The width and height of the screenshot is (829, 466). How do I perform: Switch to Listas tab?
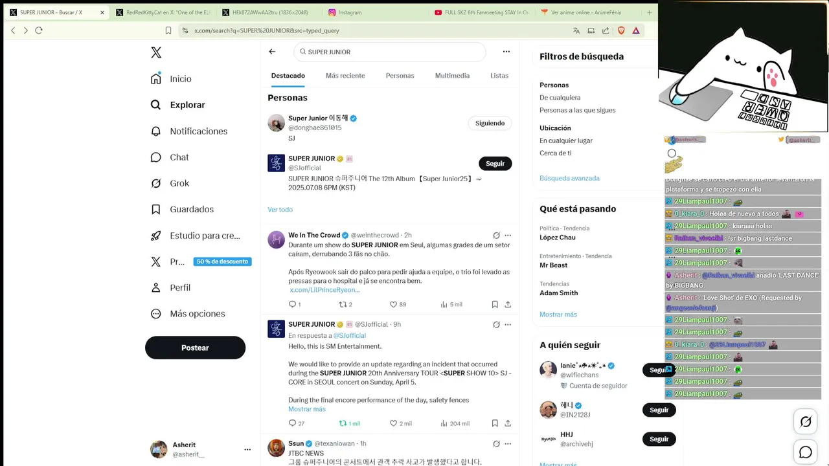(x=499, y=76)
